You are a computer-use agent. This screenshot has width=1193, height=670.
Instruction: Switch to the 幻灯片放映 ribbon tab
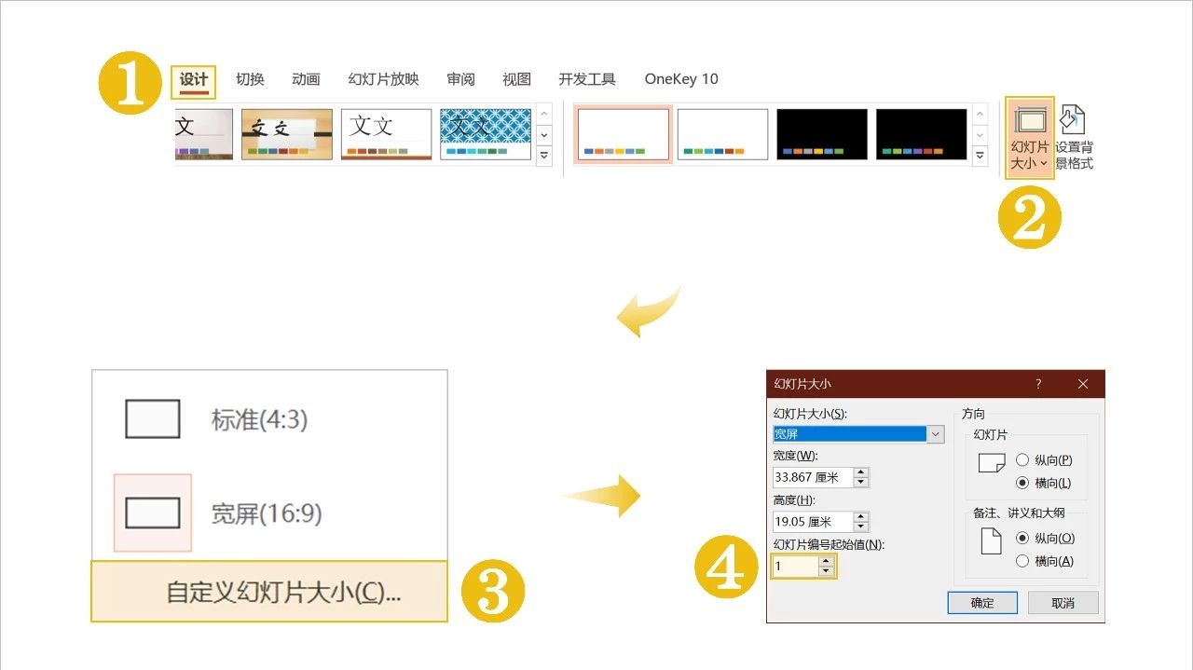[x=384, y=79]
